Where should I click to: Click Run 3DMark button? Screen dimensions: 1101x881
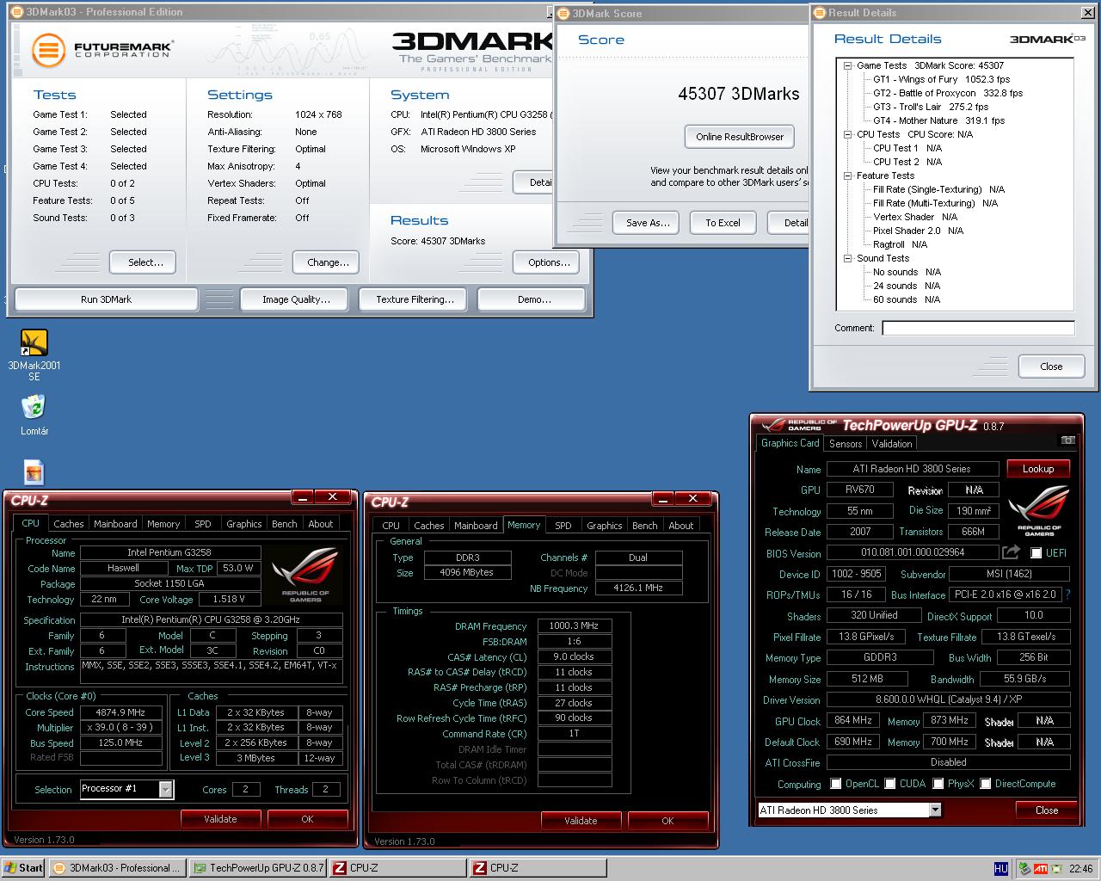coord(106,299)
